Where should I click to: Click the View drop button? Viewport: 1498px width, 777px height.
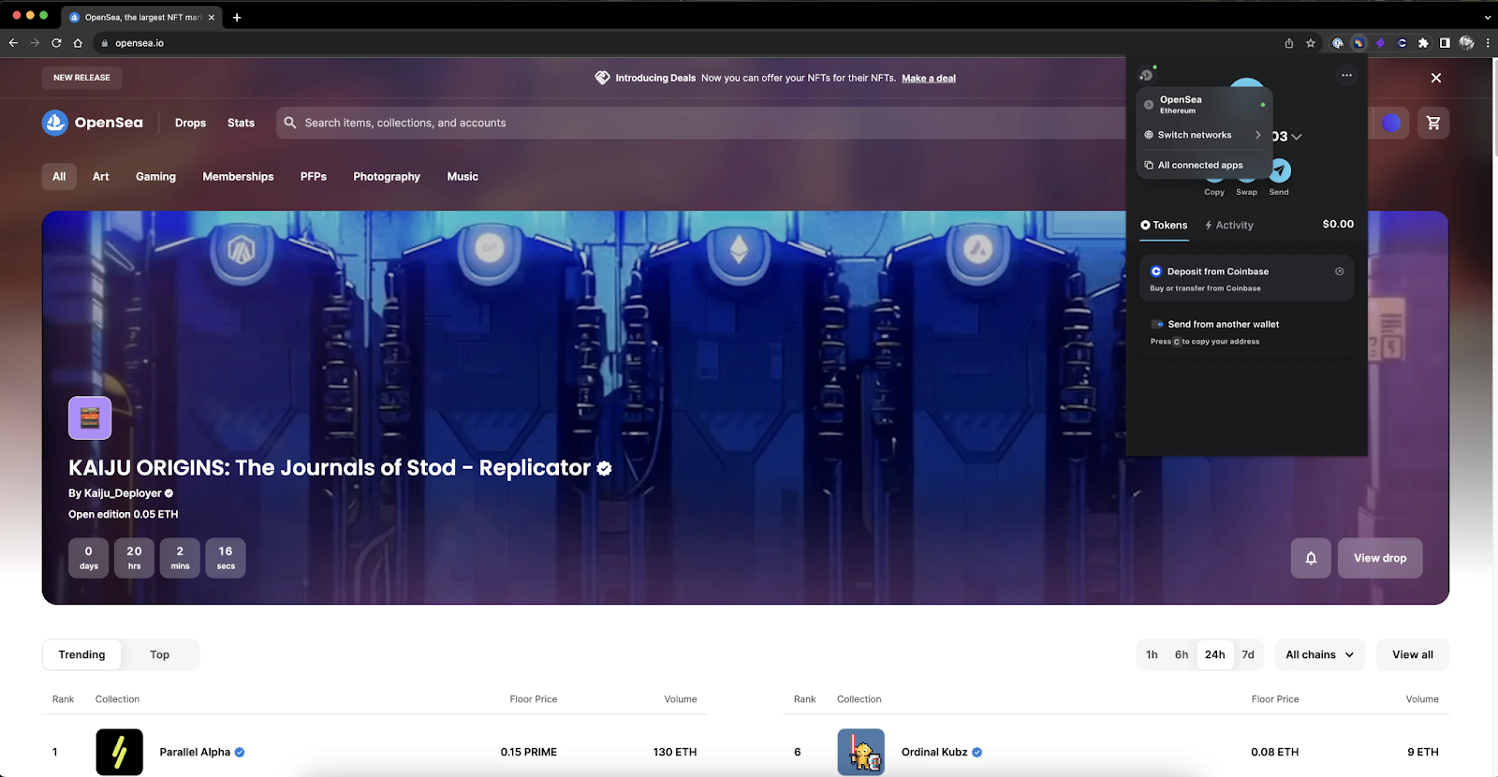point(1380,558)
